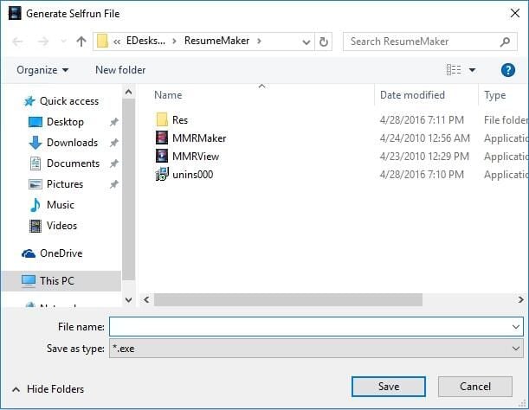Image resolution: width=529 pixels, height=410 pixels.
Task: Click the pin icon beside Downloads
Action: pos(114,143)
